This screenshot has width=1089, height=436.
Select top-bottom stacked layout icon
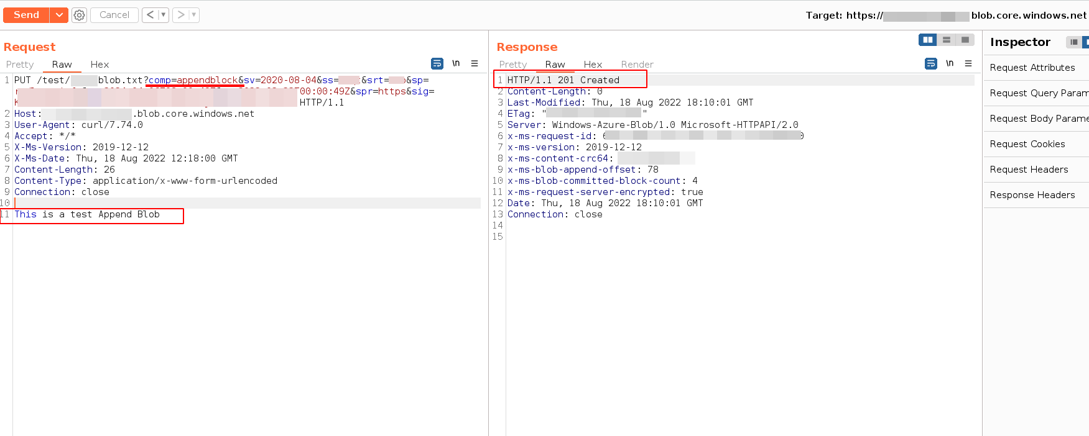tap(947, 40)
